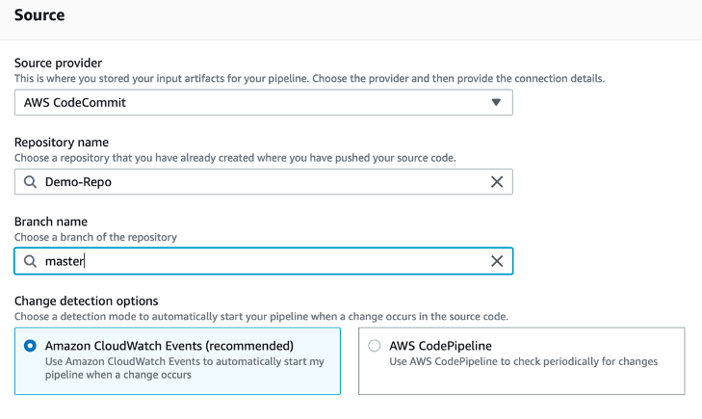Clear the master branch name field
This screenshot has height=419, width=702.
pos(497,261)
